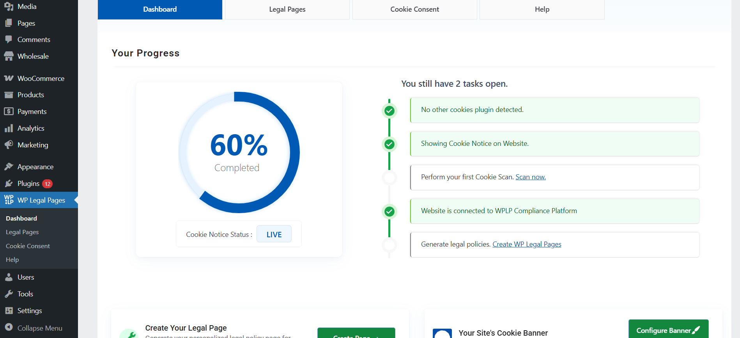Image resolution: width=740 pixels, height=338 pixels.
Task: Open the Legal Pages tab
Action: pos(287,9)
